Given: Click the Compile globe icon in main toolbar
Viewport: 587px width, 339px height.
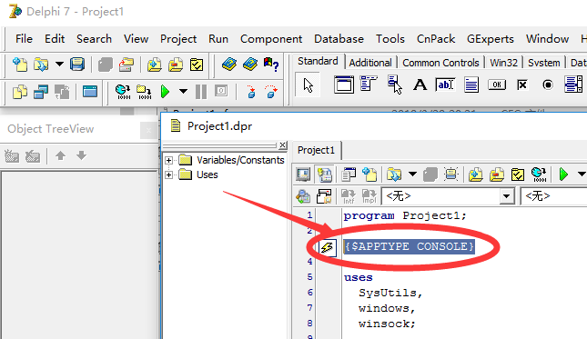Looking at the screenshot, I should click(x=123, y=92).
